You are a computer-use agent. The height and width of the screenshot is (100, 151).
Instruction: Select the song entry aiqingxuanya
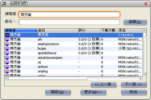click(x=48, y=44)
